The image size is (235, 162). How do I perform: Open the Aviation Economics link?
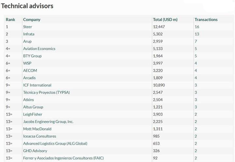click(x=39, y=49)
